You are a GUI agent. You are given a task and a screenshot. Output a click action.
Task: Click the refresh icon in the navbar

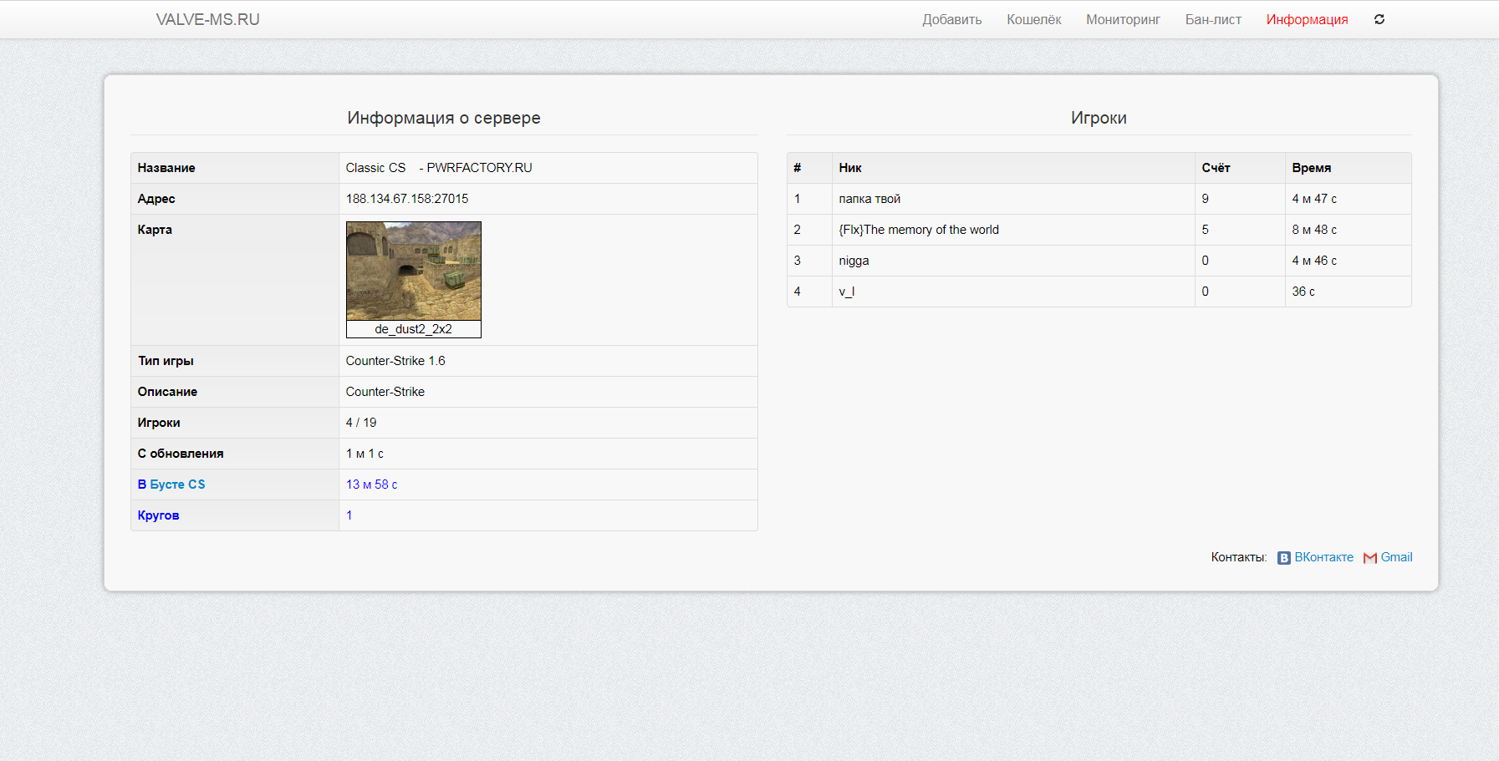1379,19
